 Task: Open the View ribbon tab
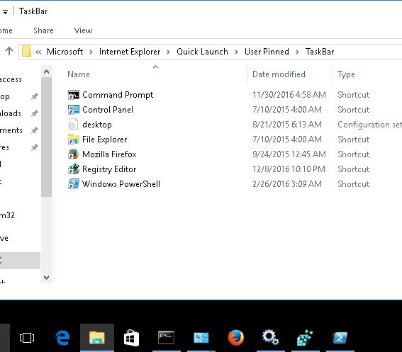click(83, 30)
